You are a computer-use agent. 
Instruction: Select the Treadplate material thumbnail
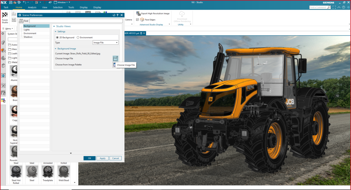[48, 172]
